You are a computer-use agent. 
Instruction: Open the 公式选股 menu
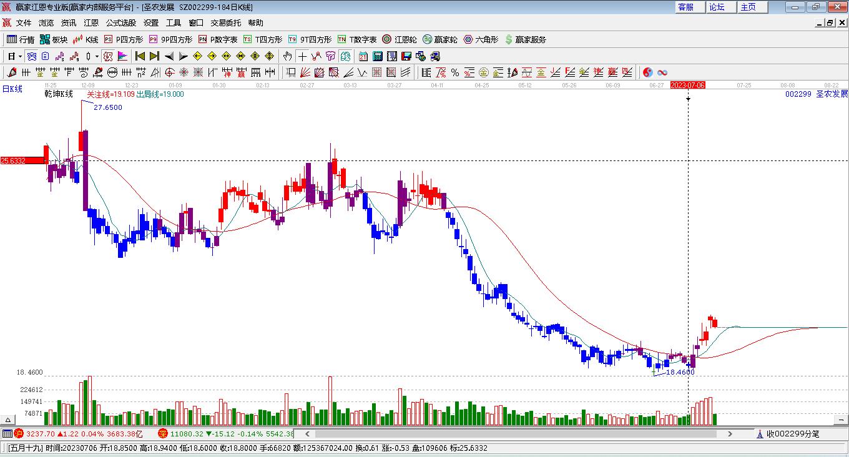[x=120, y=22]
